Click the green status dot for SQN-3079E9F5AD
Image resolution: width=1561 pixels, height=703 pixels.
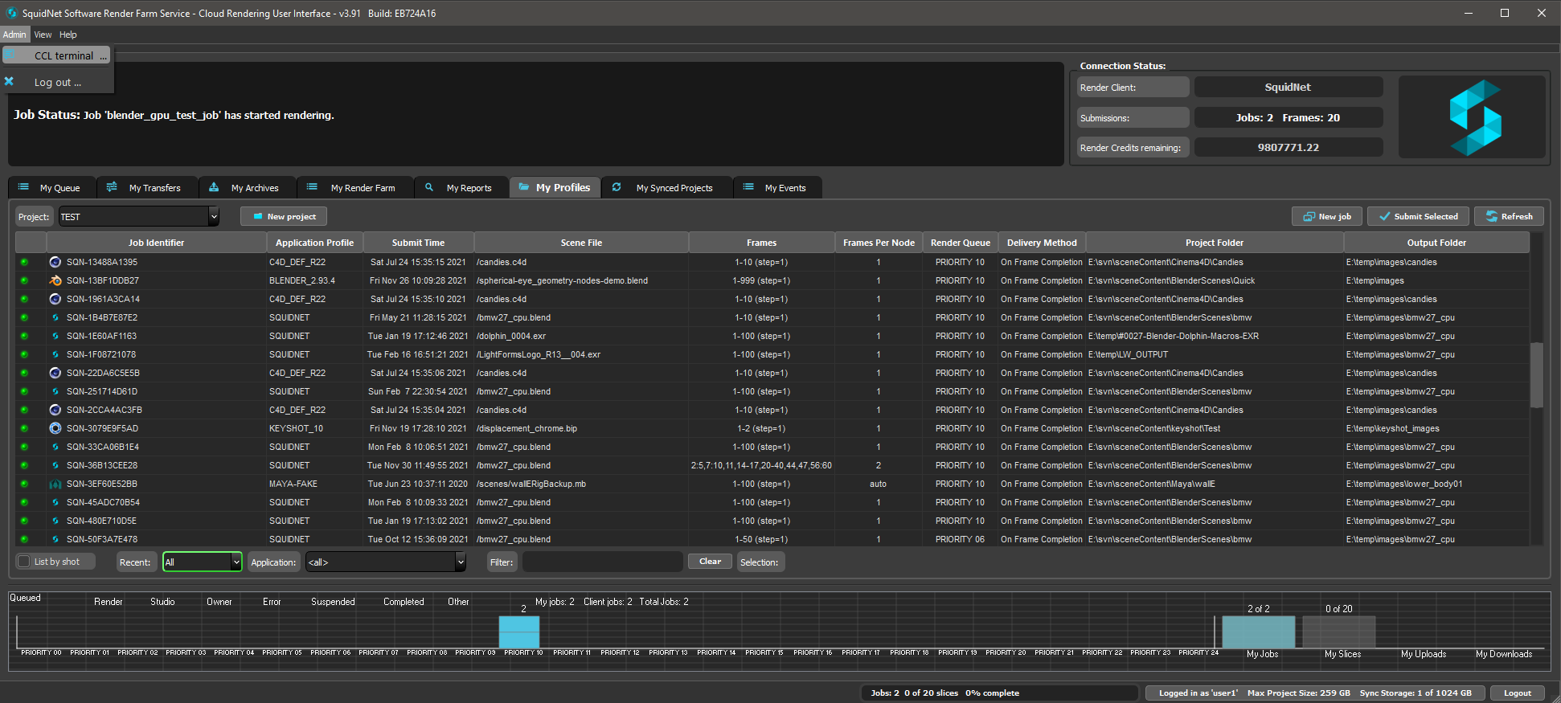24,428
